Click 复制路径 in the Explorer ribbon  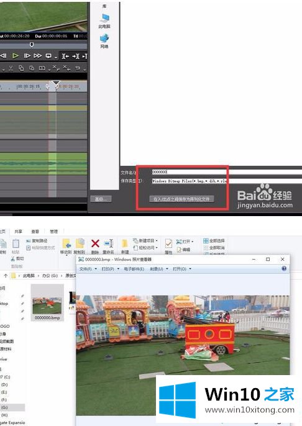click(x=37, y=241)
